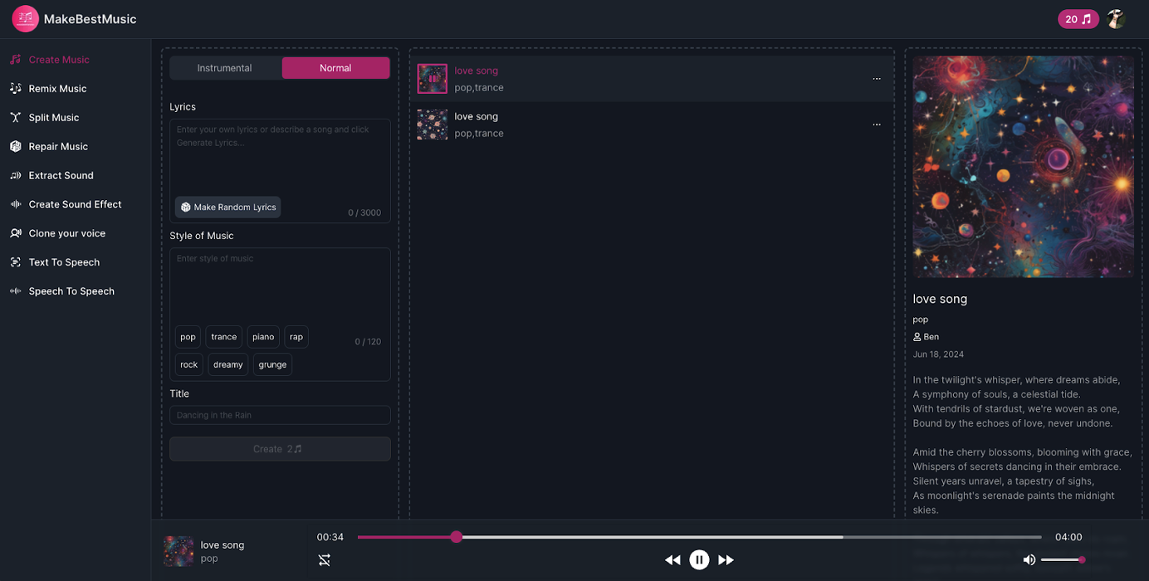
Task: Click the Repair Music sidebar icon
Action: pyautogui.click(x=15, y=147)
